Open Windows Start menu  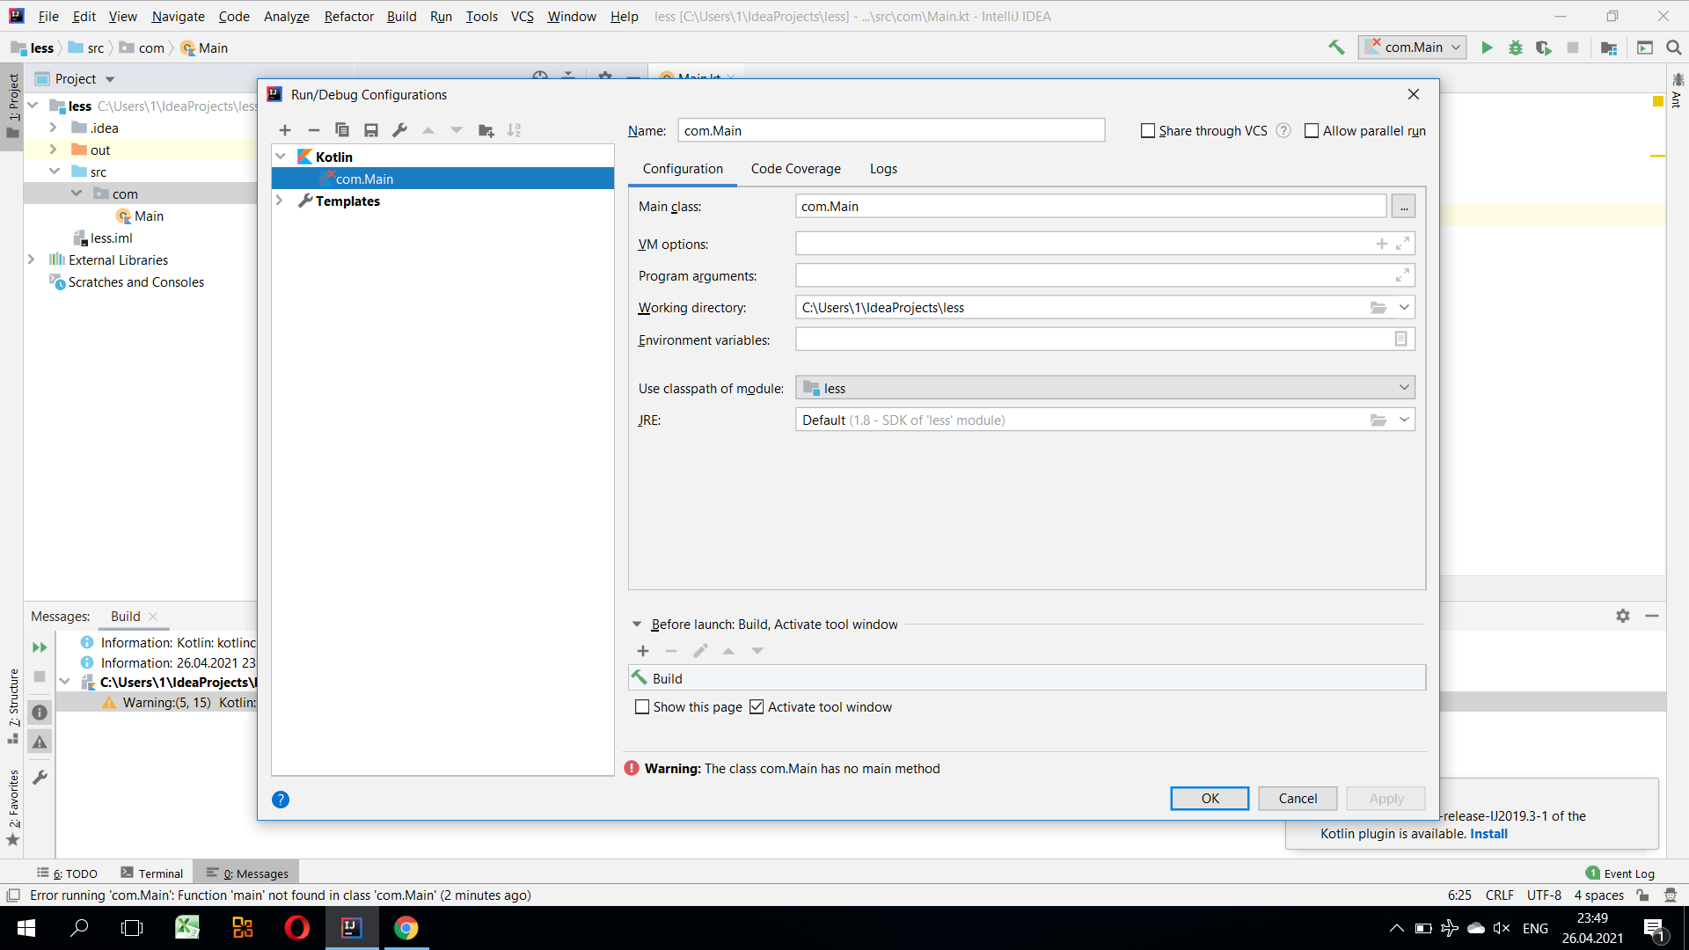pos(26,928)
